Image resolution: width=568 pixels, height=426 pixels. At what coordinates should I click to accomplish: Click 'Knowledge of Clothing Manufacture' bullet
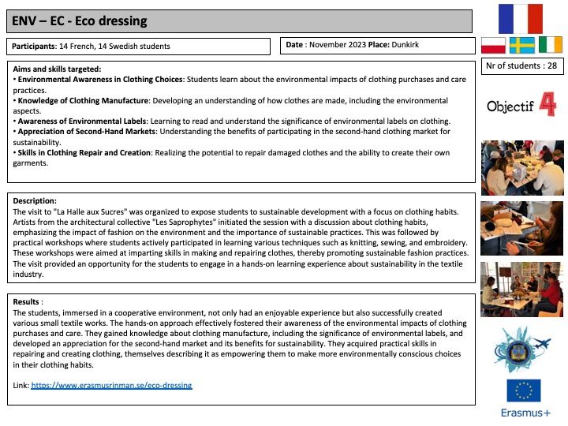click(x=84, y=101)
